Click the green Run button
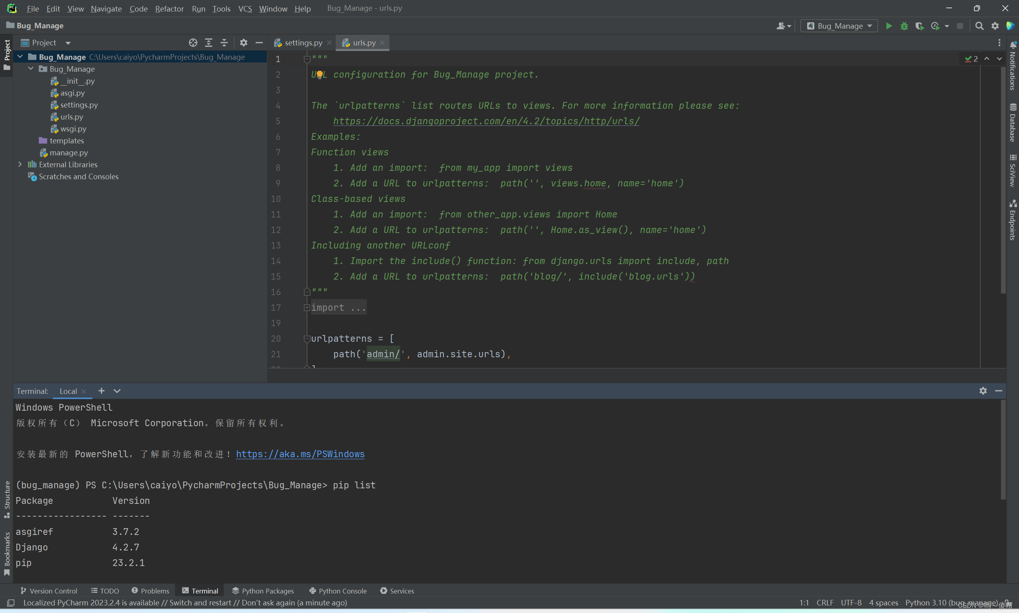Image resolution: width=1019 pixels, height=613 pixels. click(x=888, y=26)
